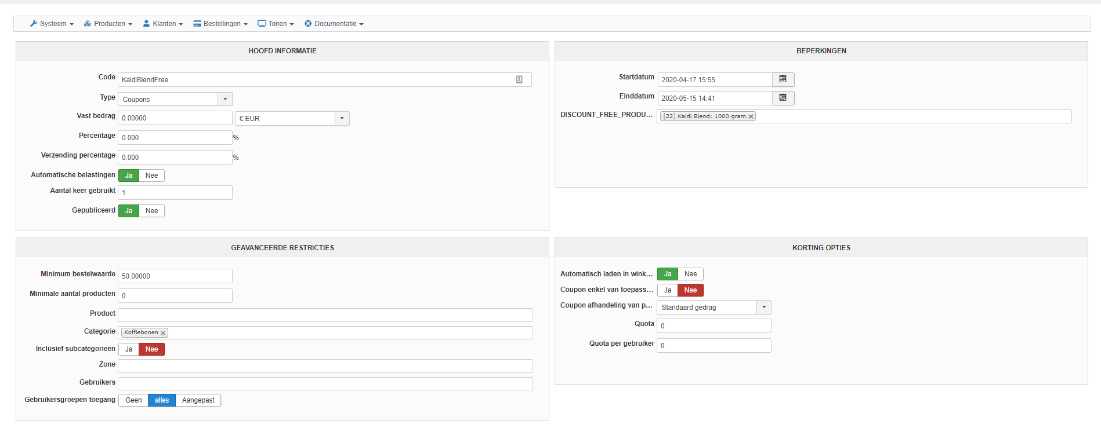
Task: Open the Einddatum calendar picker
Action: tap(783, 98)
